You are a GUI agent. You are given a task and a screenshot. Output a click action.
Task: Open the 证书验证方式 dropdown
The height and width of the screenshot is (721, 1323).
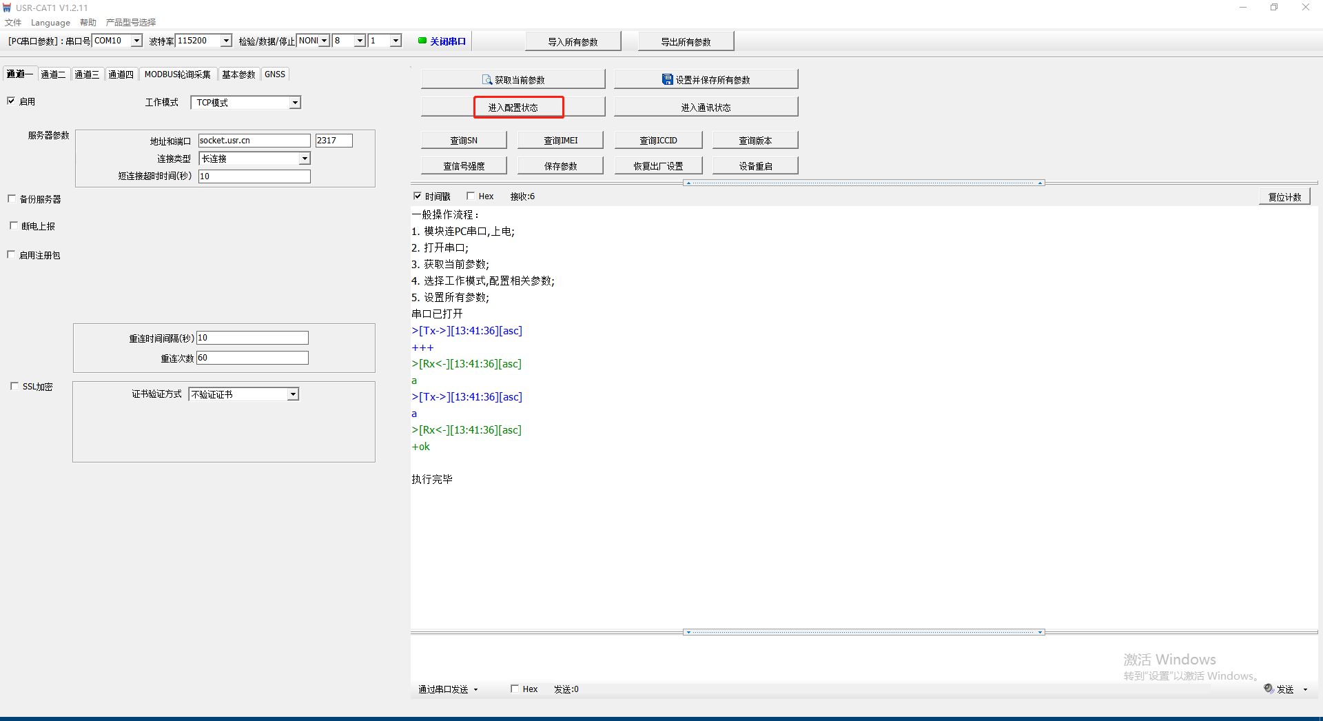coord(293,394)
